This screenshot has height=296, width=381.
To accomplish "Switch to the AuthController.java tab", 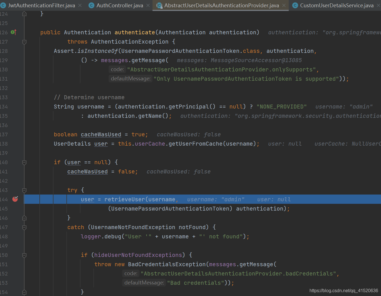I will [x=118, y=5].
